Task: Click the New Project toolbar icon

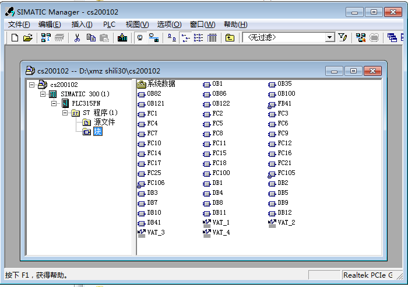Action: 15,38
